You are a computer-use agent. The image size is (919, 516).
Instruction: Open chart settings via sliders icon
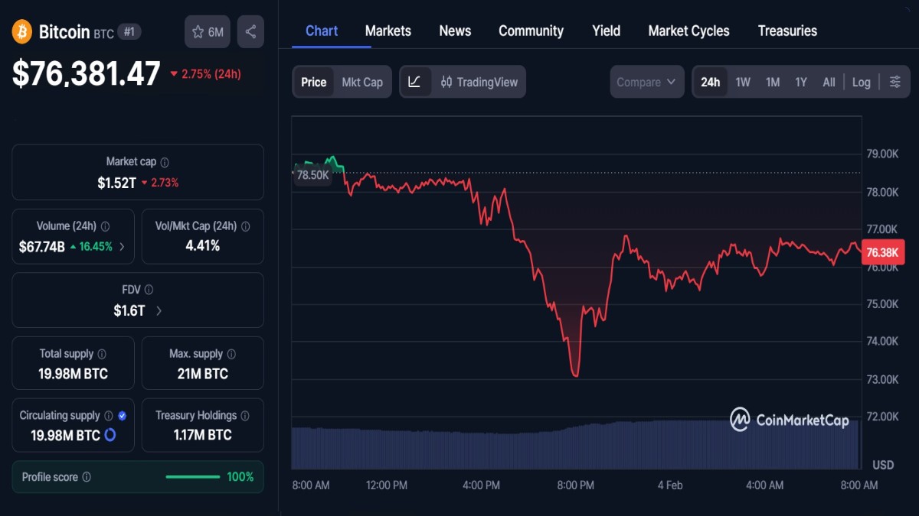pyautogui.click(x=894, y=81)
